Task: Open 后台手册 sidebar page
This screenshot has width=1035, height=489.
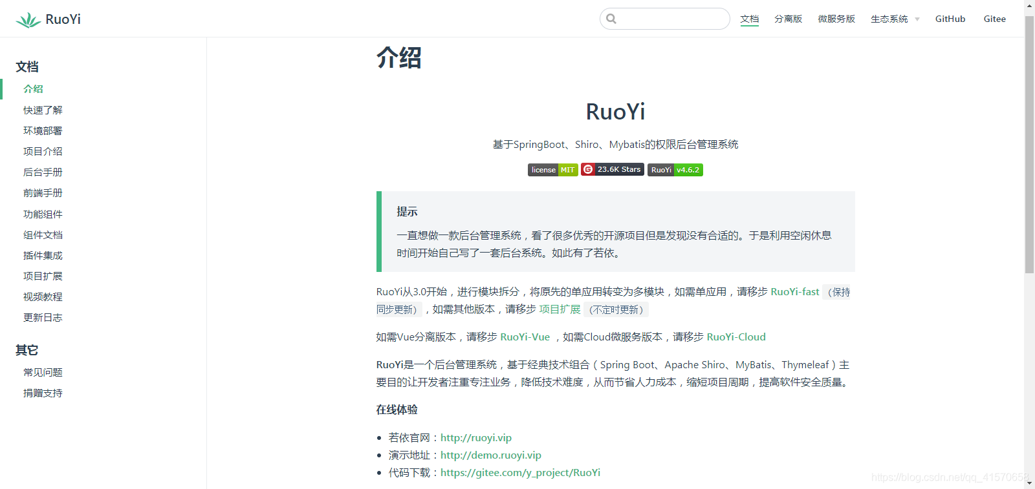Action: tap(43, 172)
